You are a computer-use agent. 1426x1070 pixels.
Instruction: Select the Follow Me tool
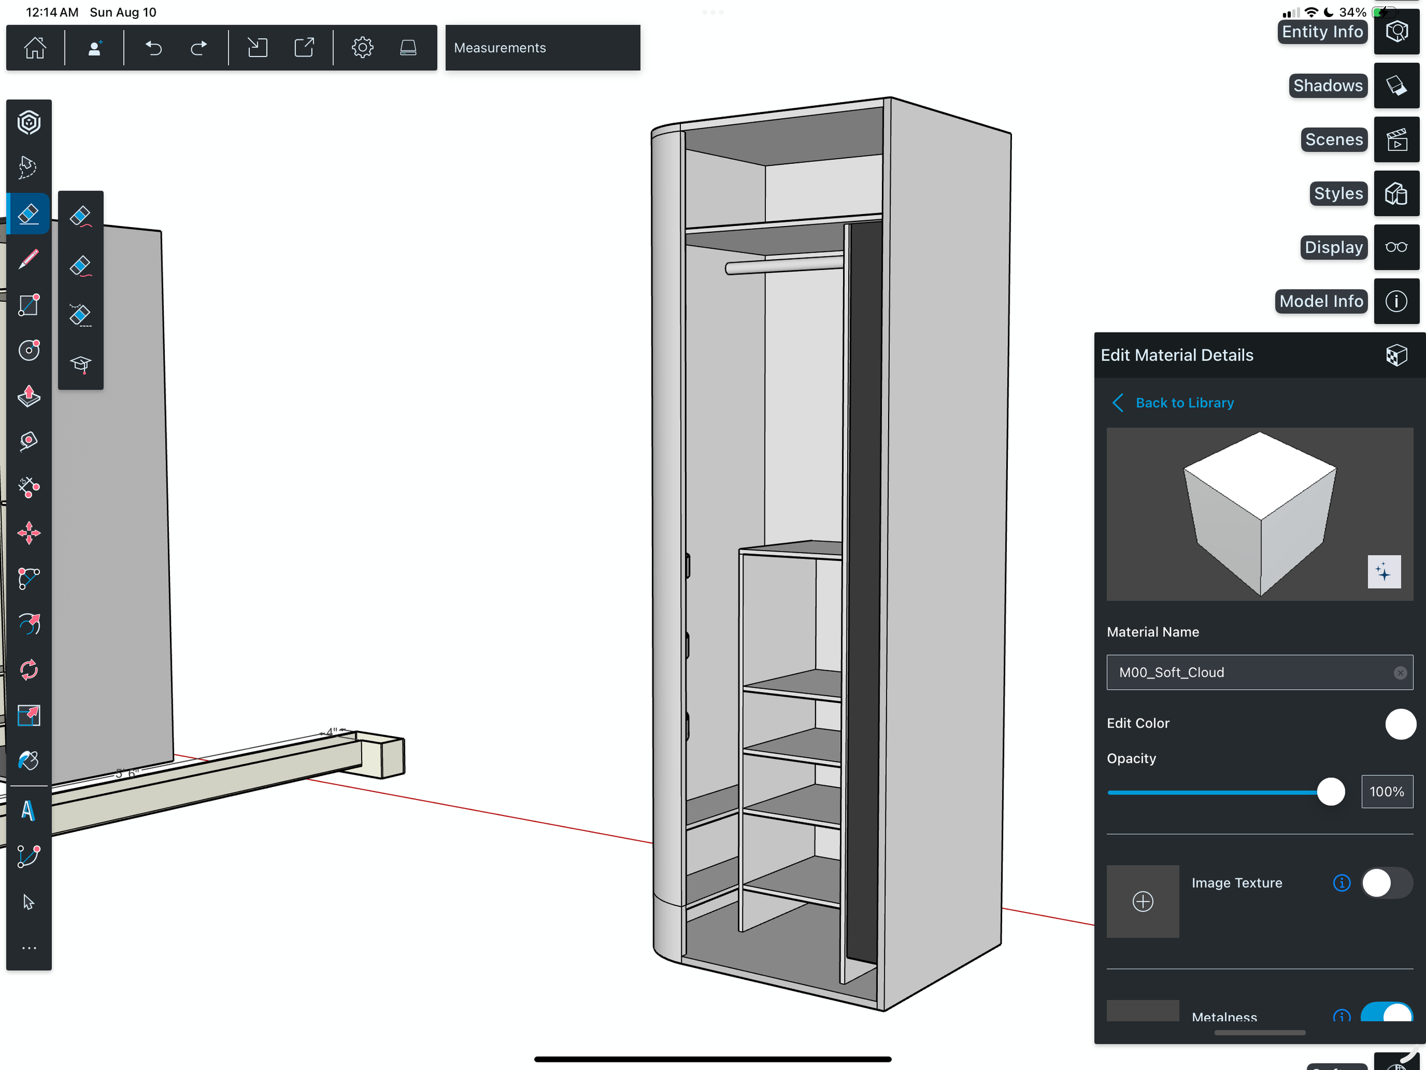(x=29, y=624)
